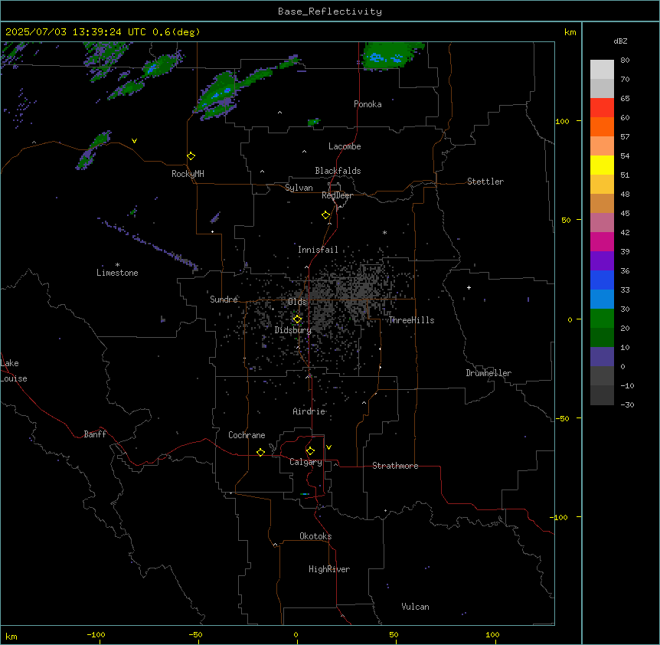Click the km unit label at bottom left
This screenshot has width=660, height=645.
click(11, 636)
